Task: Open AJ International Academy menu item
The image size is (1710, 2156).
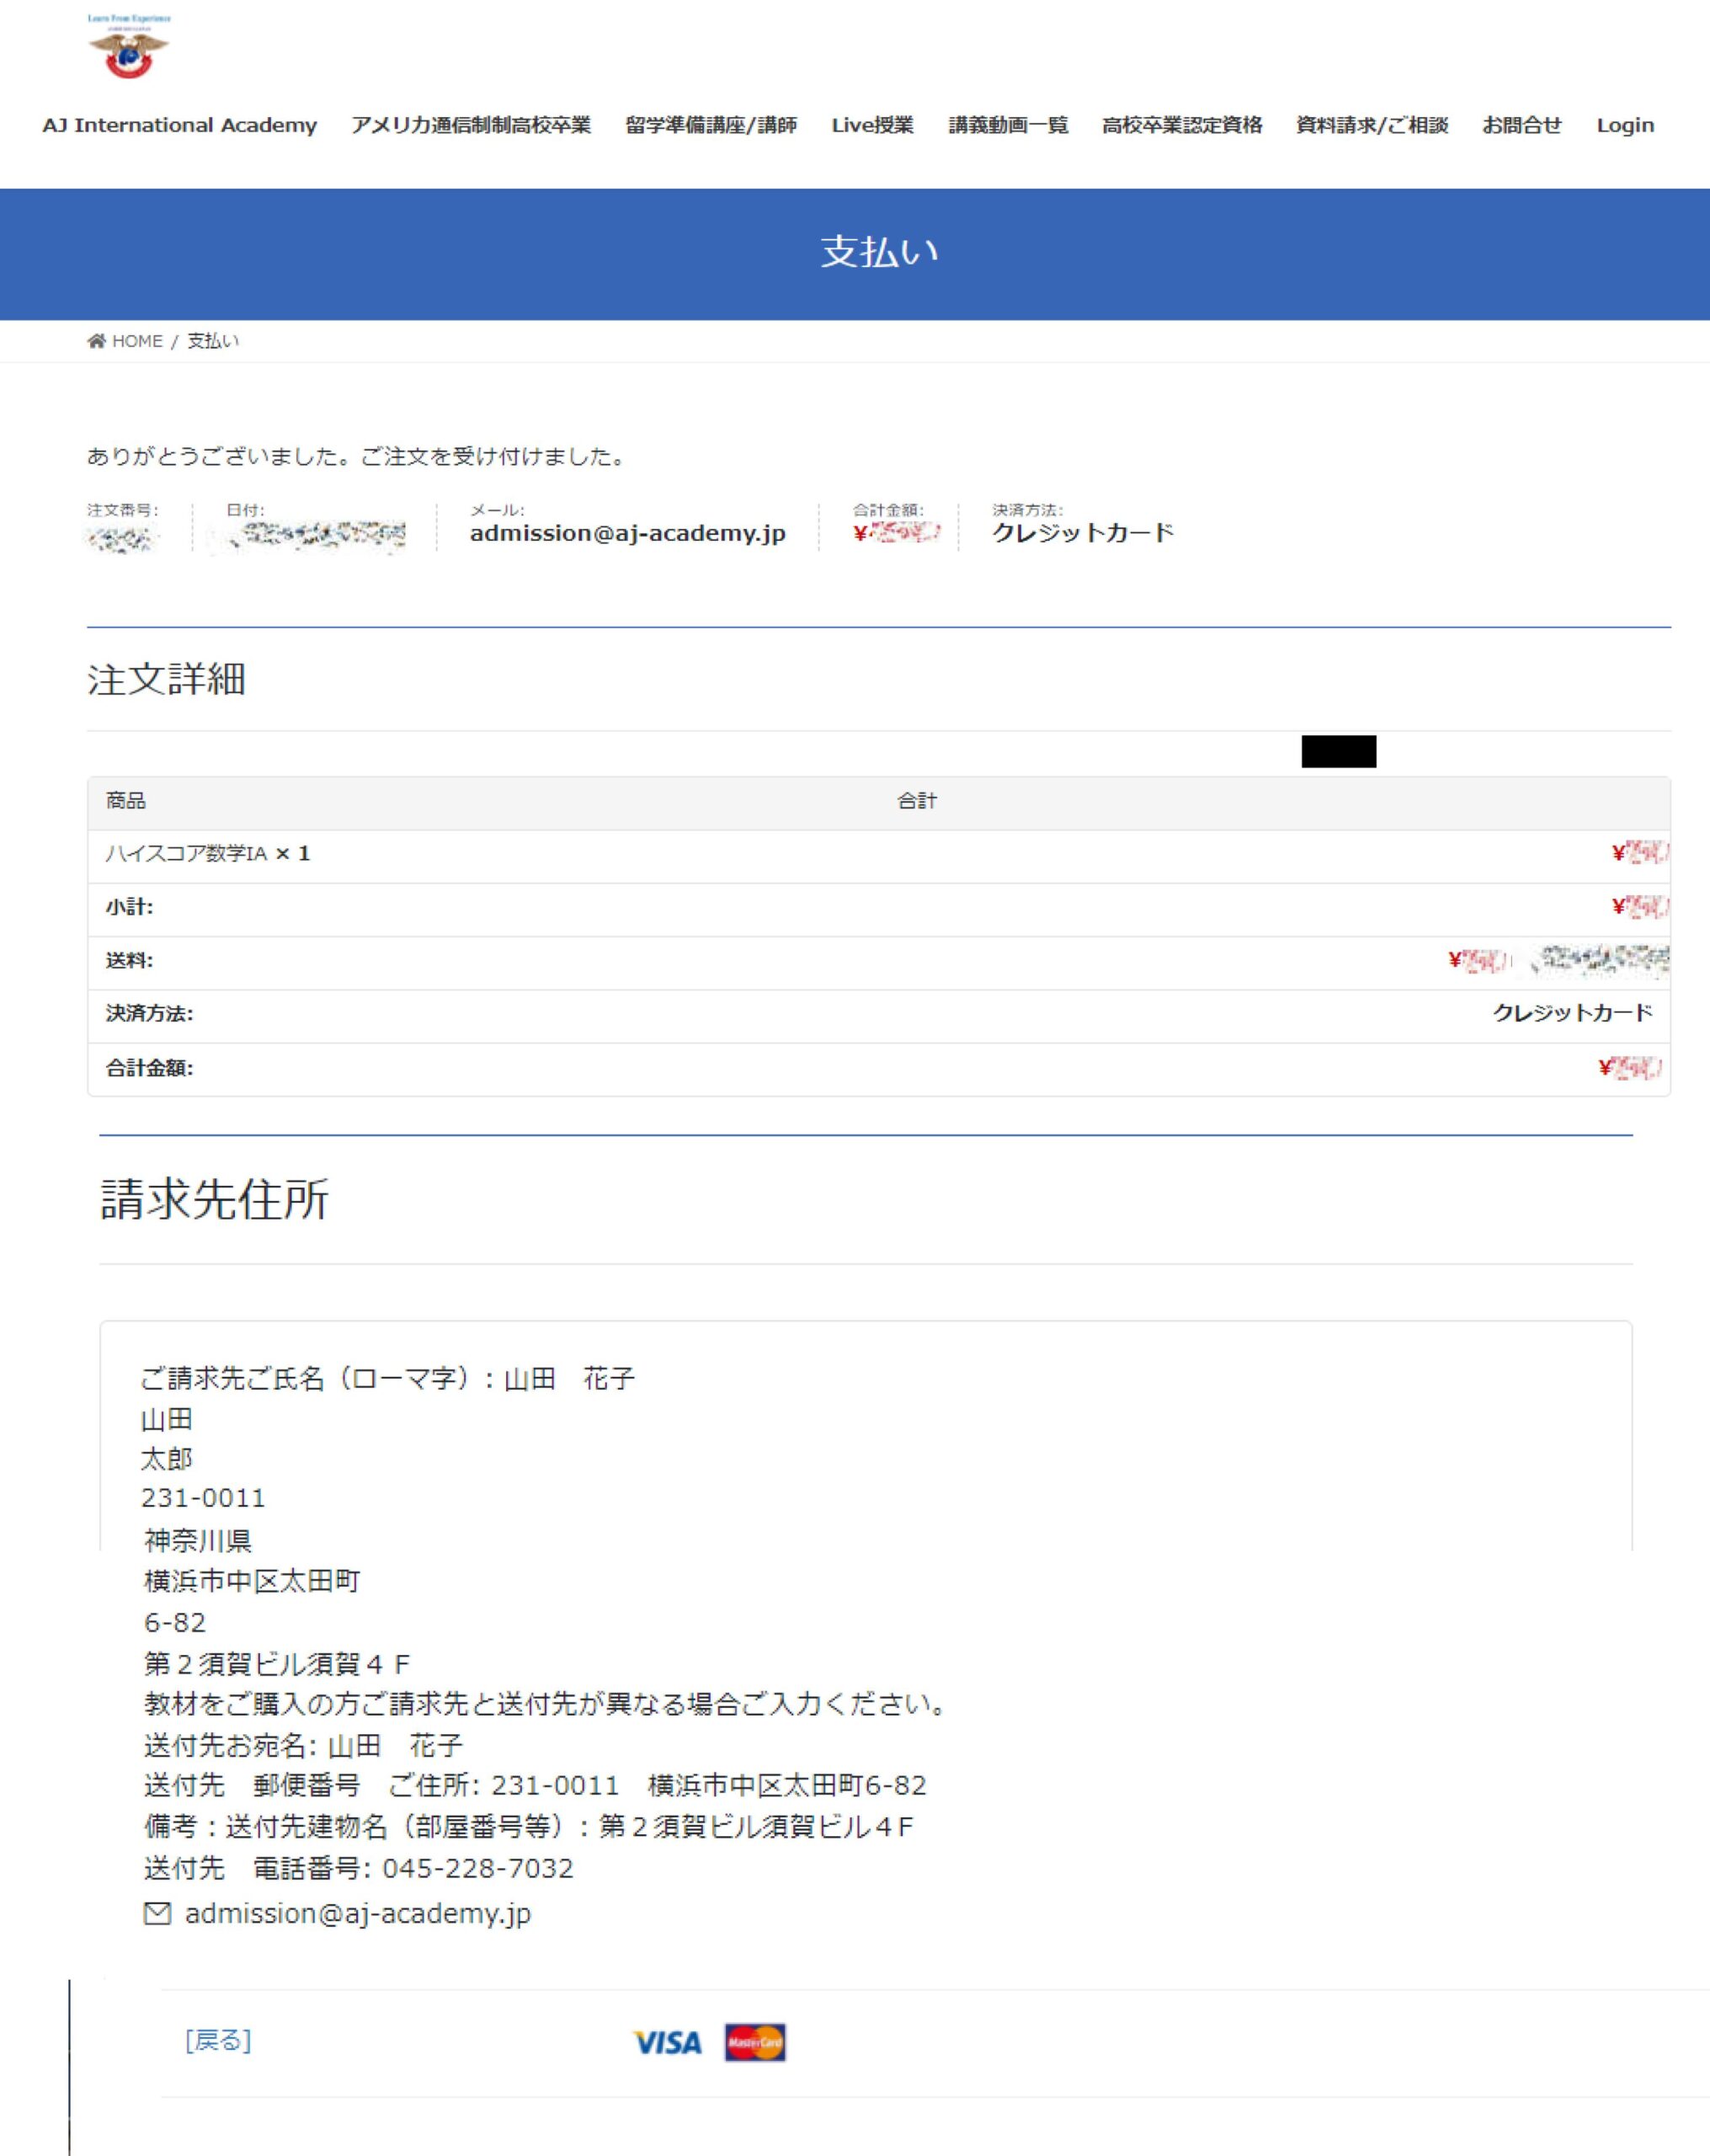Action: pyautogui.click(x=179, y=125)
